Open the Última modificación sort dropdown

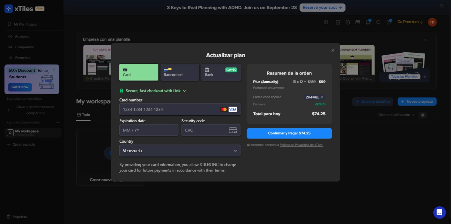click(396, 115)
